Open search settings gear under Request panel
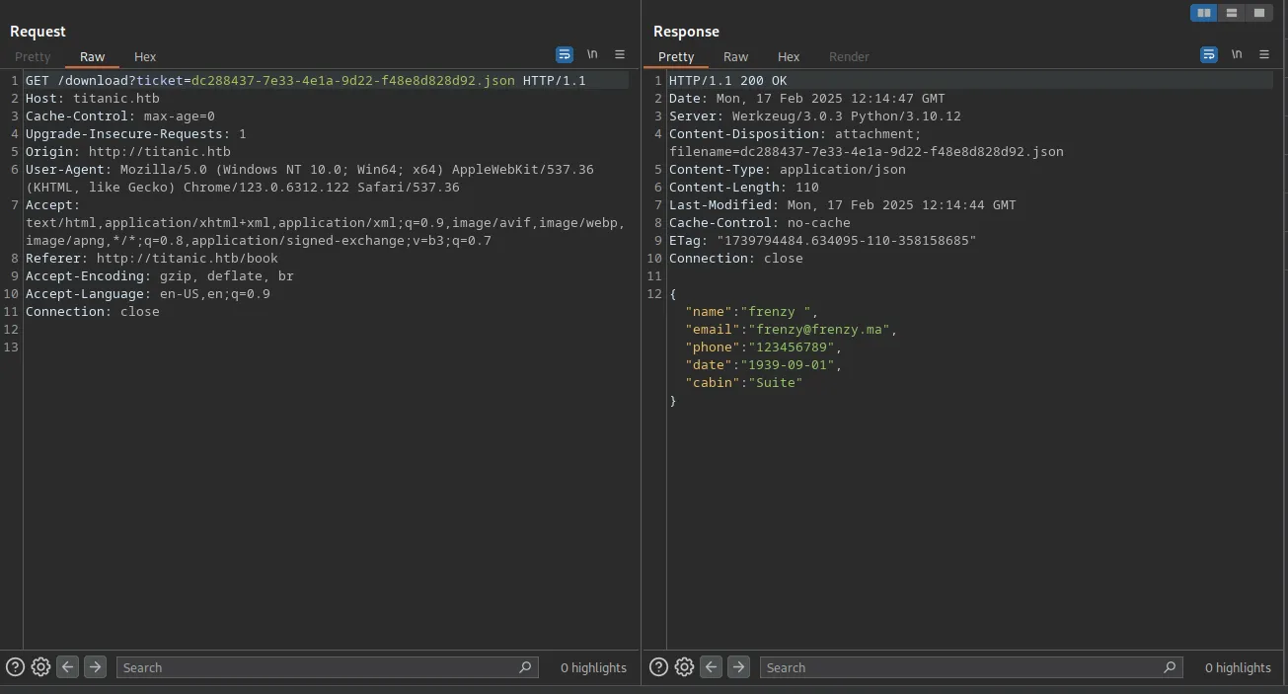This screenshot has height=694, width=1288. [x=40, y=667]
